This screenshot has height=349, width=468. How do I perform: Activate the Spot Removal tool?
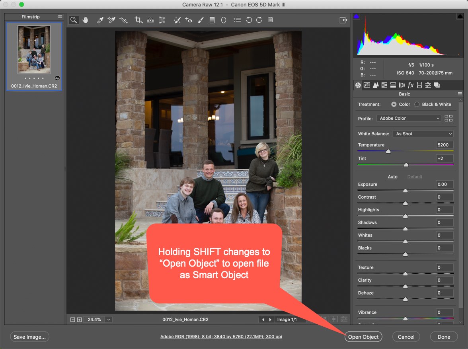coord(177,20)
